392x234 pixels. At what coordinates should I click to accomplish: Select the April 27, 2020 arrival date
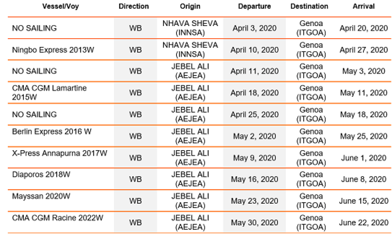point(364,50)
